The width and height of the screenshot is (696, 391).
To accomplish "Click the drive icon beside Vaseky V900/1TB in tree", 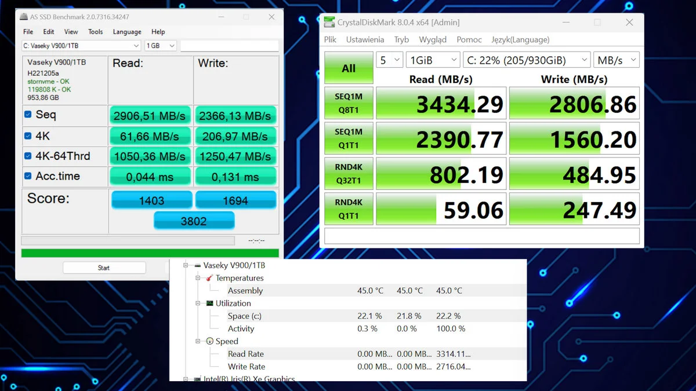I will (x=198, y=265).
